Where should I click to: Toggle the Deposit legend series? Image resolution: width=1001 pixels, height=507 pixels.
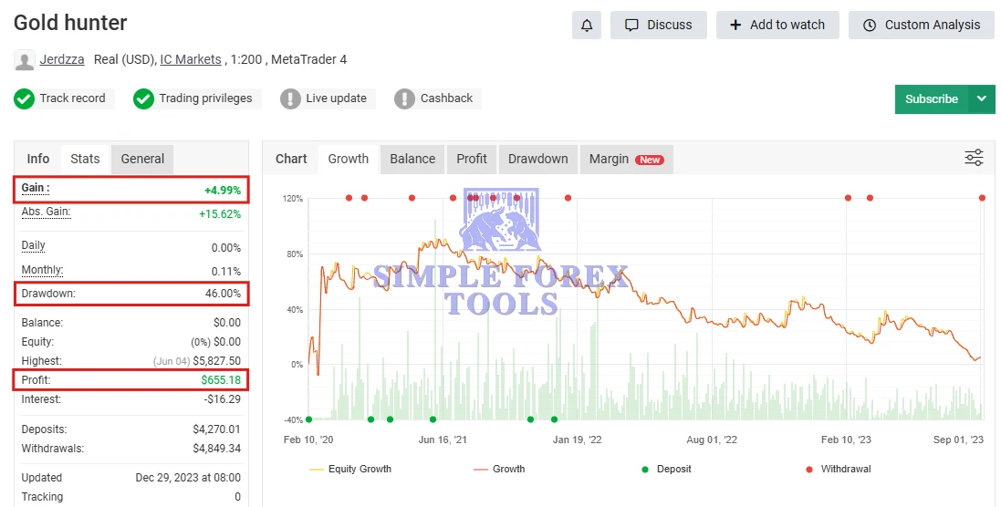pos(666,469)
